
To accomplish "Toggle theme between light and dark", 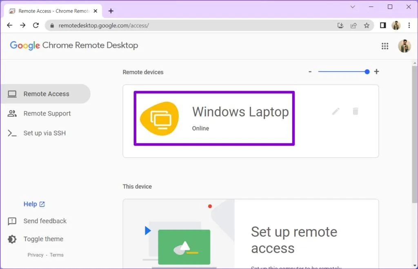I will (x=36, y=239).
